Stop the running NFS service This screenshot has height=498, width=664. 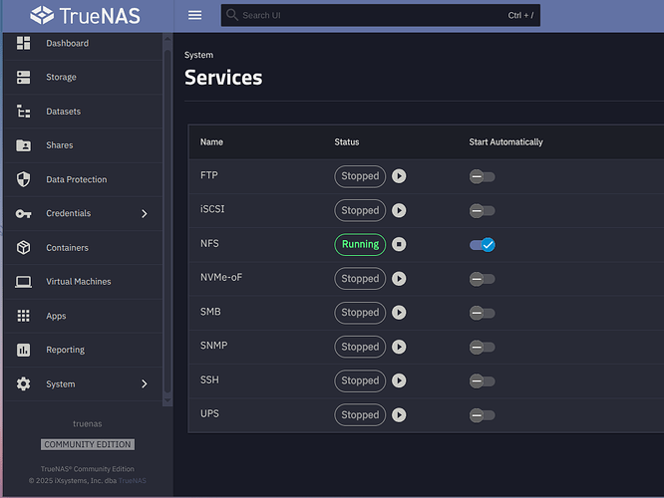click(399, 244)
